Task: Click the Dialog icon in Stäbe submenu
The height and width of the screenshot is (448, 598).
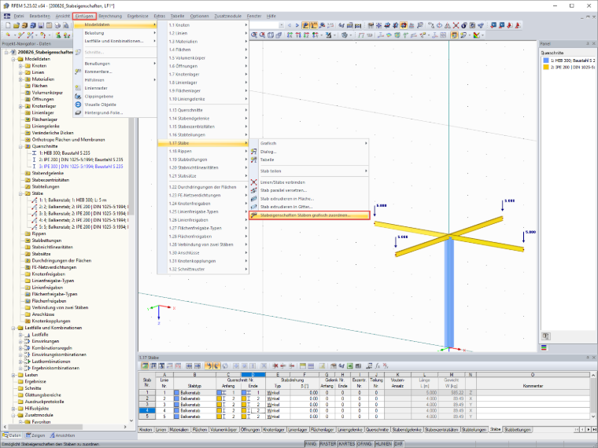Action: coord(253,152)
